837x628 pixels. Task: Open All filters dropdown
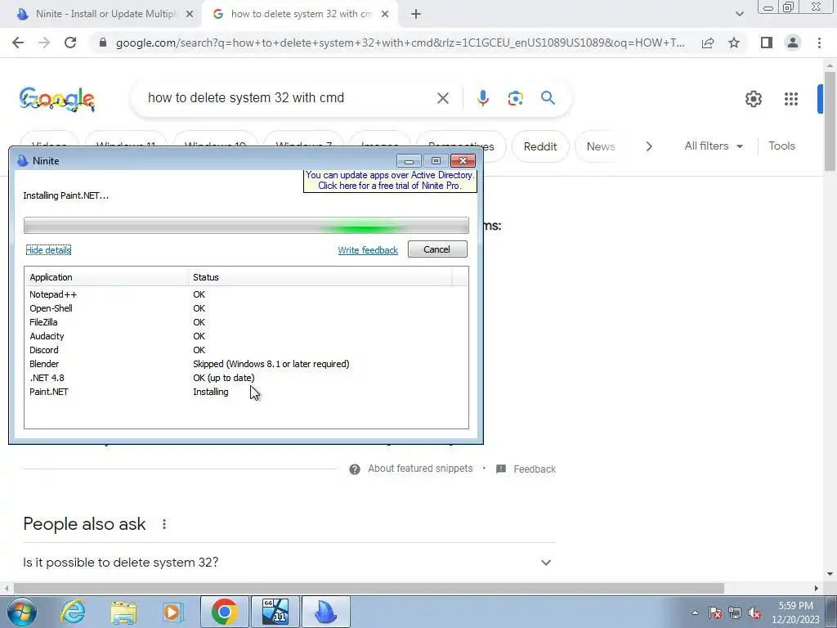(x=713, y=146)
